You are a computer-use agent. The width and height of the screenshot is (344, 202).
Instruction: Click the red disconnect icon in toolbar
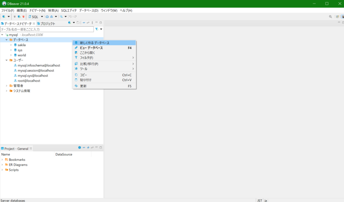[23, 16]
